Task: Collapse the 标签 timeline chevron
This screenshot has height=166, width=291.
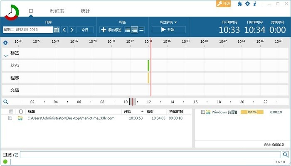Action: (x=5, y=56)
